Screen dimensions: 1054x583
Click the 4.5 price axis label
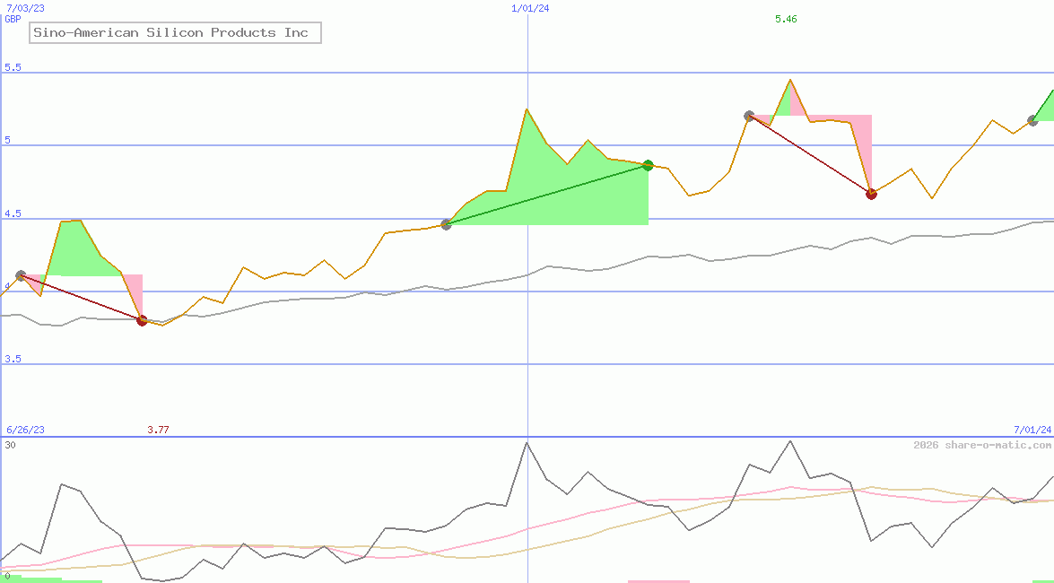13,213
